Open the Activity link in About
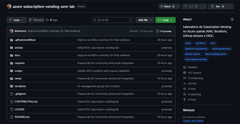240x124 pixels. tap(192, 84)
